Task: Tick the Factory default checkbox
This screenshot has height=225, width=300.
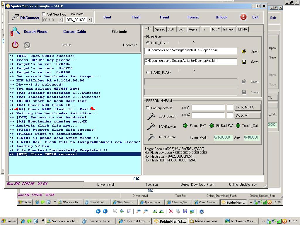Action: click(x=148, y=108)
